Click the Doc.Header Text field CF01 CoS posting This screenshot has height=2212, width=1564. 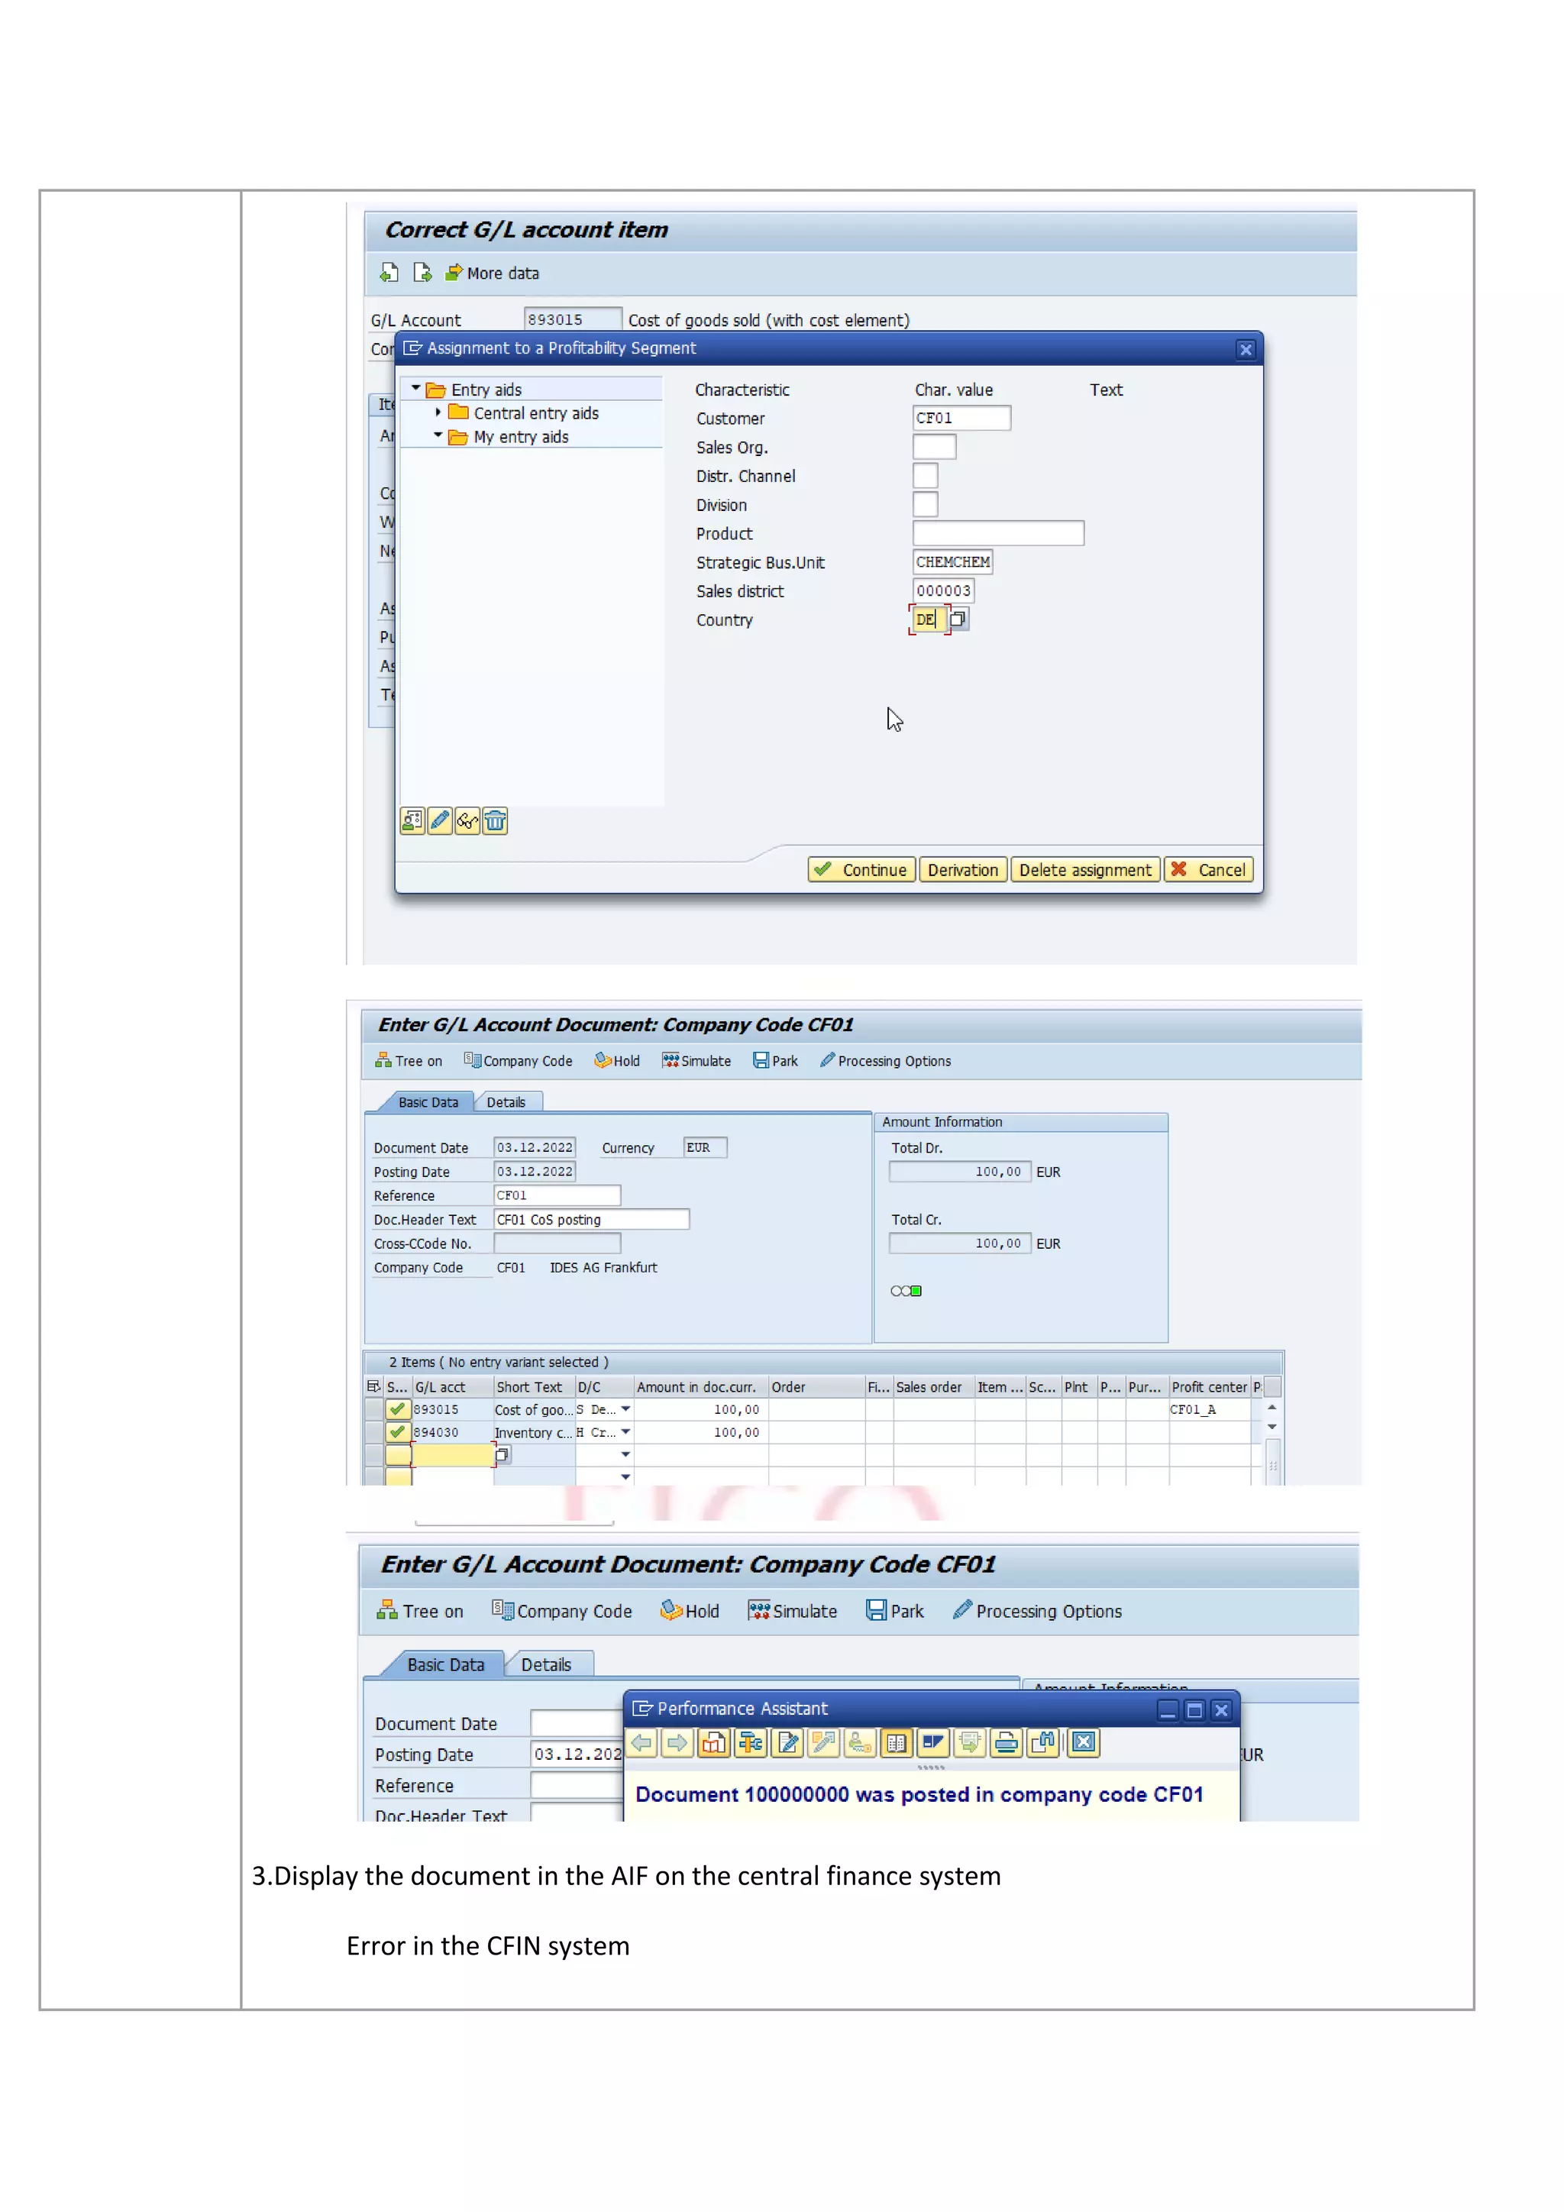(x=591, y=1220)
